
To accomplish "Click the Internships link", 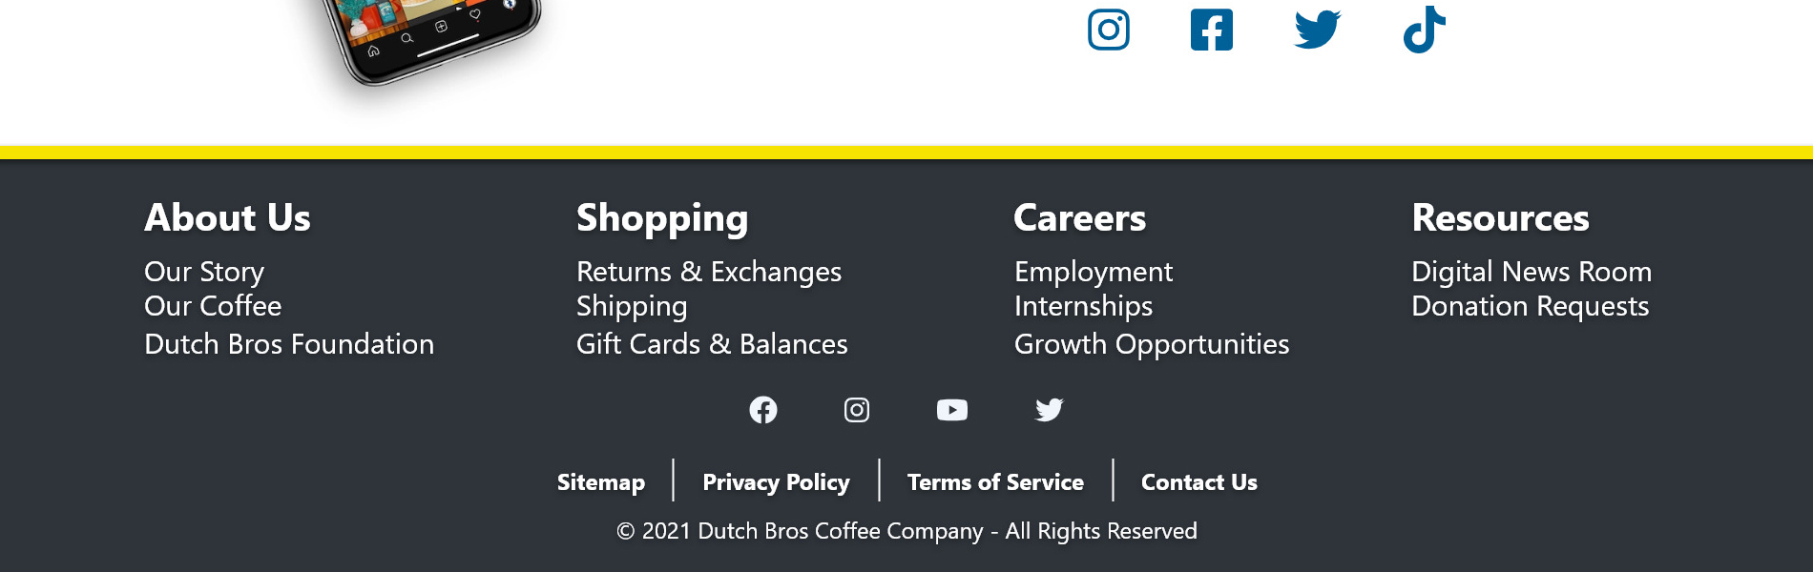I will point(1083,306).
